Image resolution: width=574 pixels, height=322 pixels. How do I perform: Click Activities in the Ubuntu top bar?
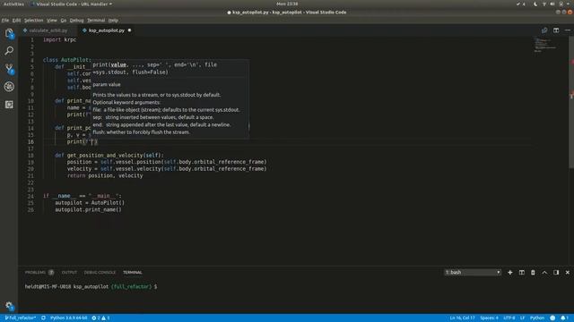[13, 4]
